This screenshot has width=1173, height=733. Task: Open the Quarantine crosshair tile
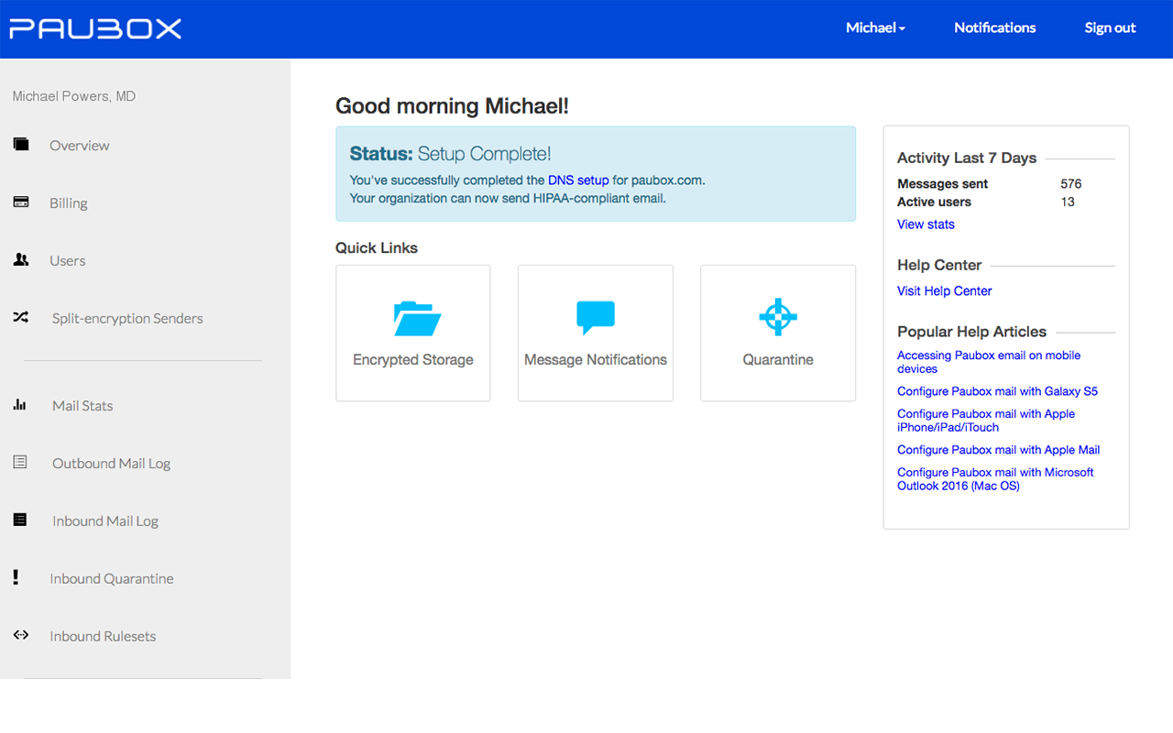778,333
